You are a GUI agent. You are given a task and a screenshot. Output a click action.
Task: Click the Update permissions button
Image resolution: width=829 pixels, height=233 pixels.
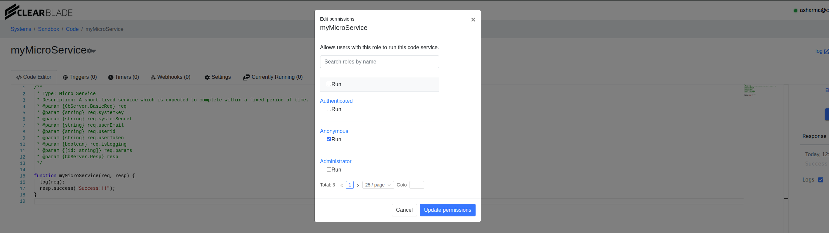coord(447,210)
